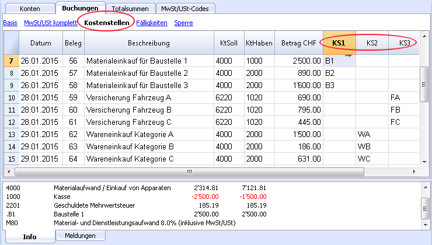Click Beleg cell 59

click(74, 98)
